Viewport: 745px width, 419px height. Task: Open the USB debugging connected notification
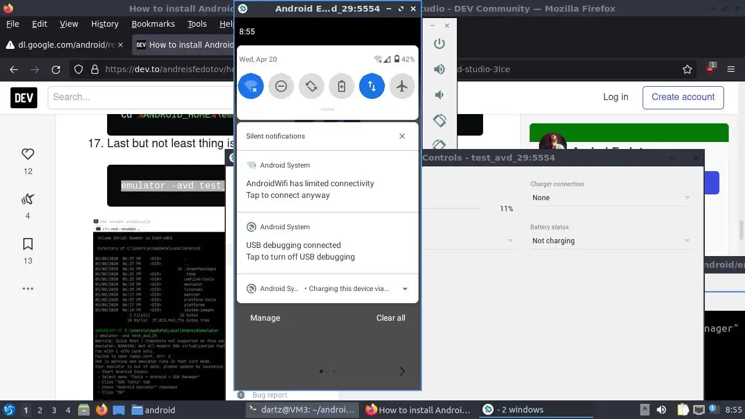point(328,243)
